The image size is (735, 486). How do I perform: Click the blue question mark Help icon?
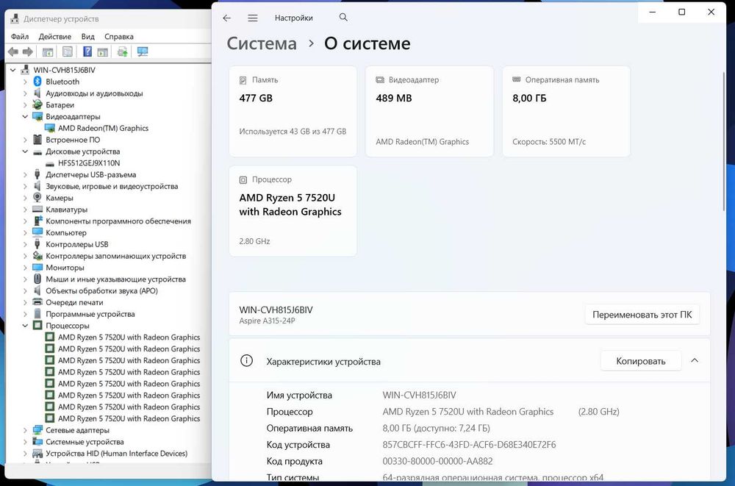[87, 51]
